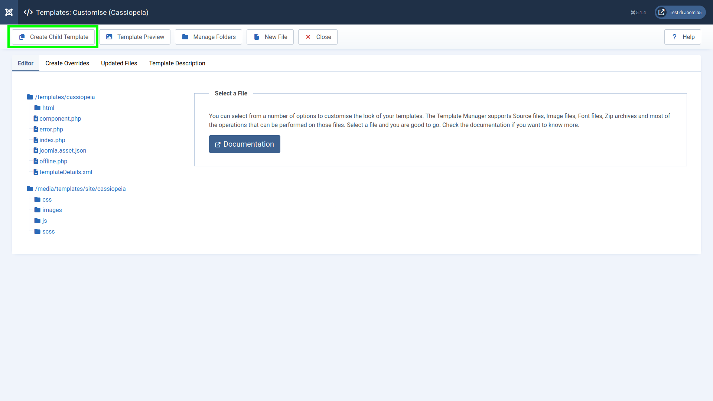Click the folder icon beside /templates/cassiopeia
This screenshot has height=401, width=713.
click(30, 97)
